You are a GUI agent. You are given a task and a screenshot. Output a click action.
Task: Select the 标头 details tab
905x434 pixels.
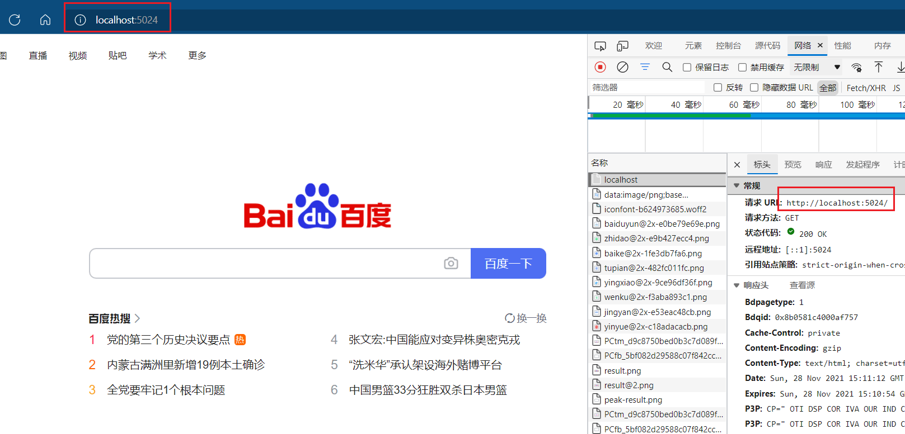762,165
